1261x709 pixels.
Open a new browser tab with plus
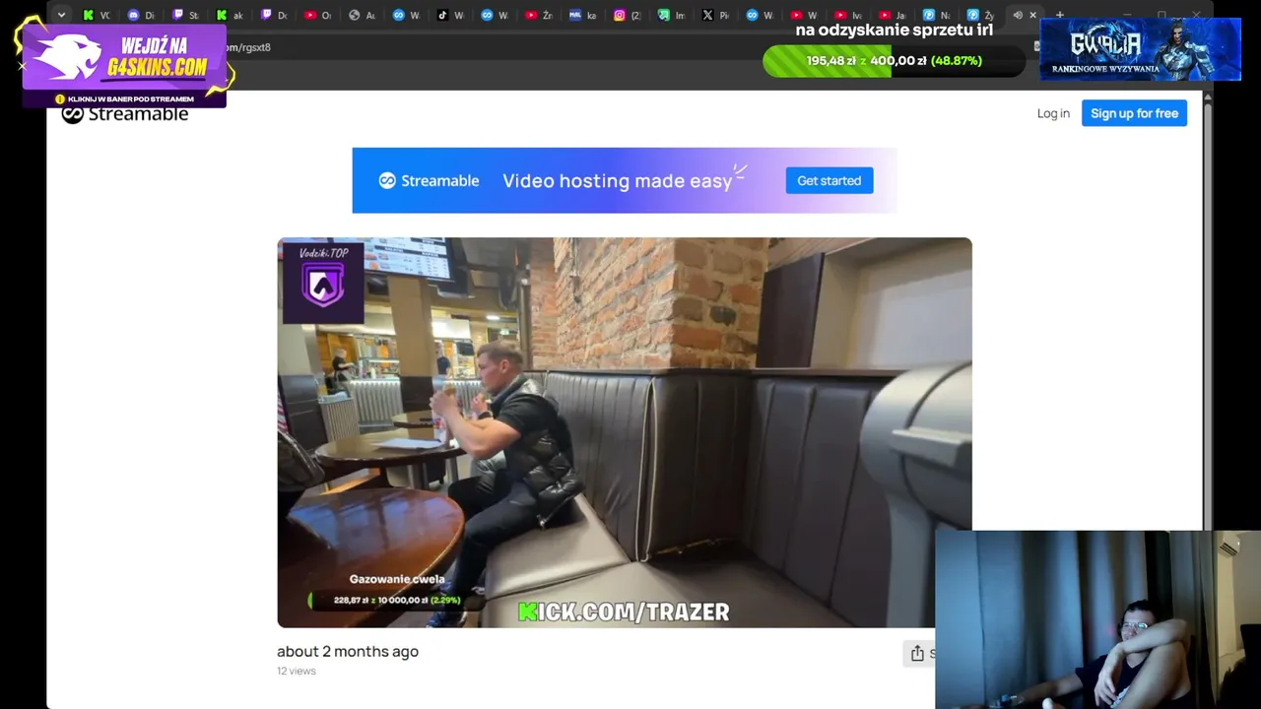click(1060, 15)
